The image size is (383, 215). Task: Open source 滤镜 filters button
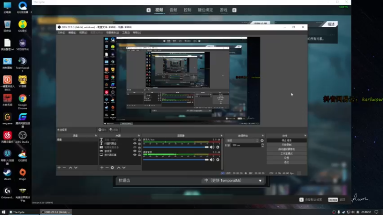click(x=113, y=130)
